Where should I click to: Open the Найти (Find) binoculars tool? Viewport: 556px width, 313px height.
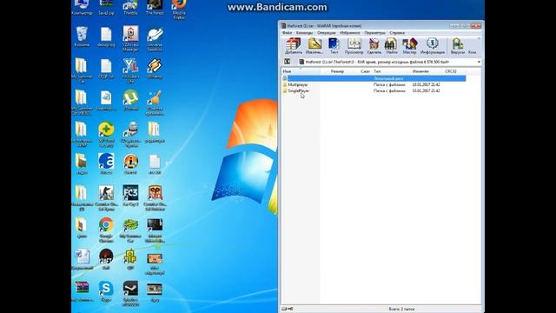point(391,46)
